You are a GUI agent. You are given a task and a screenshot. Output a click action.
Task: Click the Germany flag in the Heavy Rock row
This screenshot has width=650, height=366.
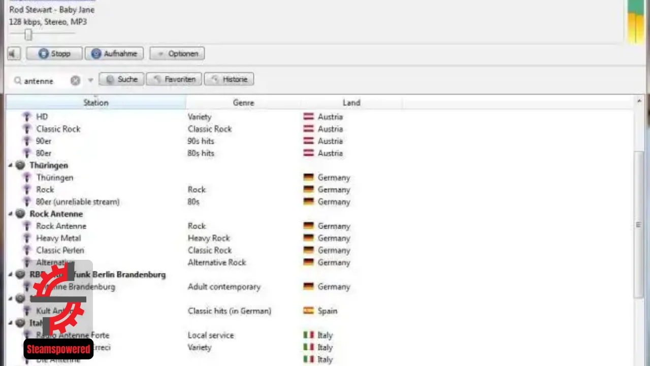(x=308, y=238)
